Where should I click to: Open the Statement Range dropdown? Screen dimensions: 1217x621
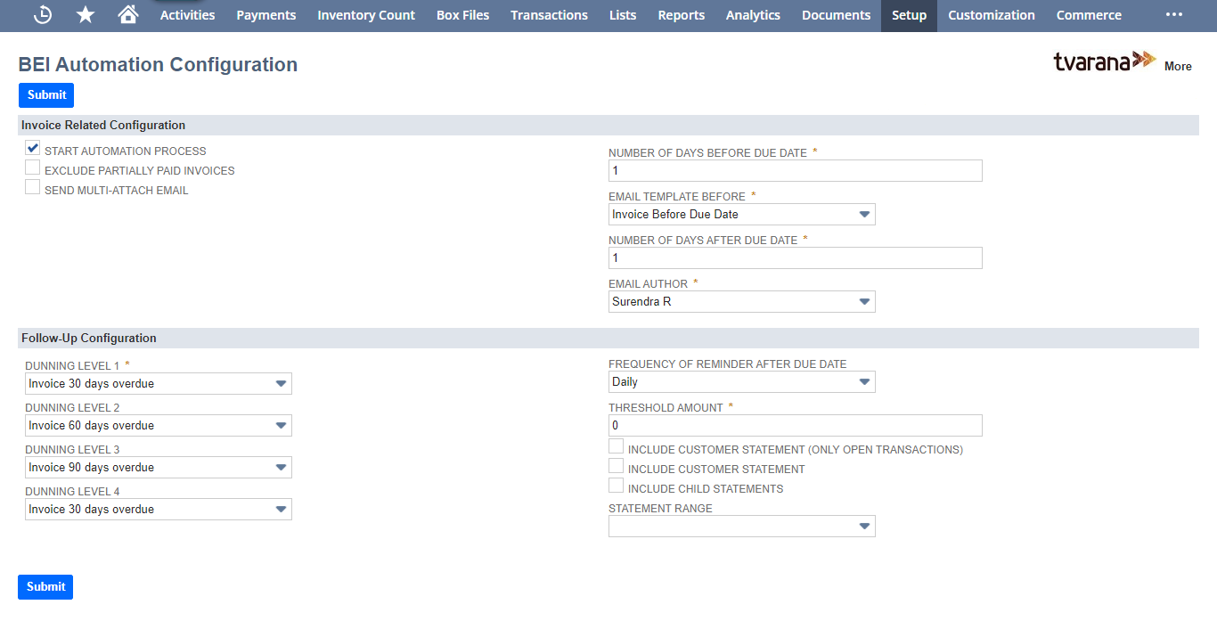[862, 526]
